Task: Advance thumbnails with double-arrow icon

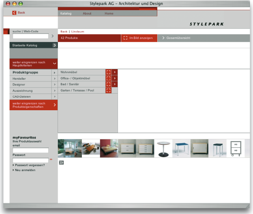Action: click(x=61, y=163)
